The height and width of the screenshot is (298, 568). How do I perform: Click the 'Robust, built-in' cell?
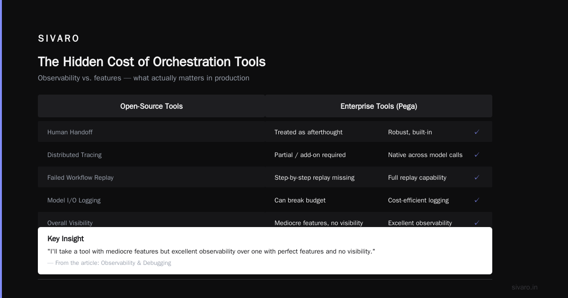410,132
